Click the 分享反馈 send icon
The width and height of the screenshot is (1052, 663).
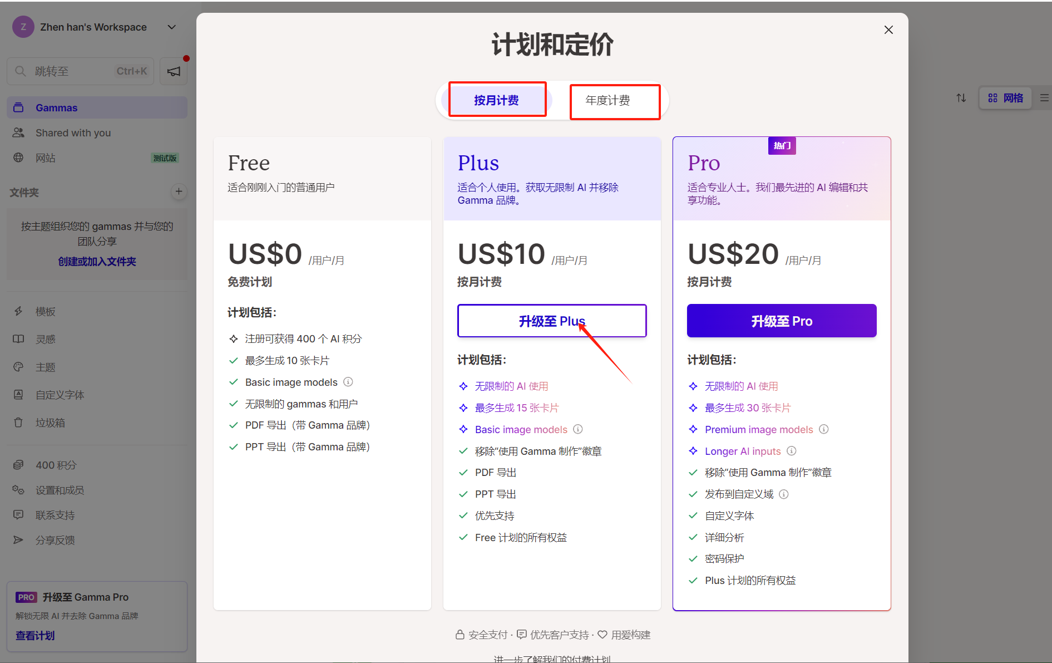pyautogui.click(x=18, y=539)
